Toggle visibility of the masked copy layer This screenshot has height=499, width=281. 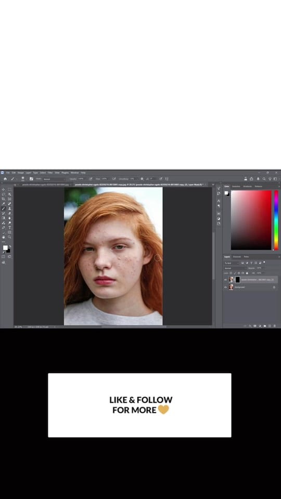[x=225, y=280]
